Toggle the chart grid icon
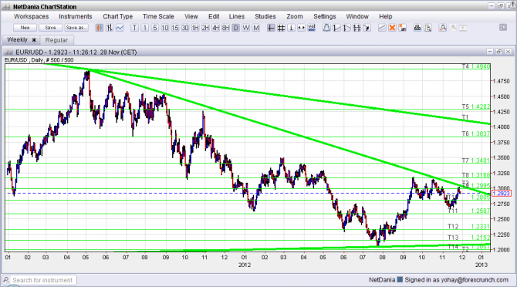 pyautogui.click(x=281, y=28)
